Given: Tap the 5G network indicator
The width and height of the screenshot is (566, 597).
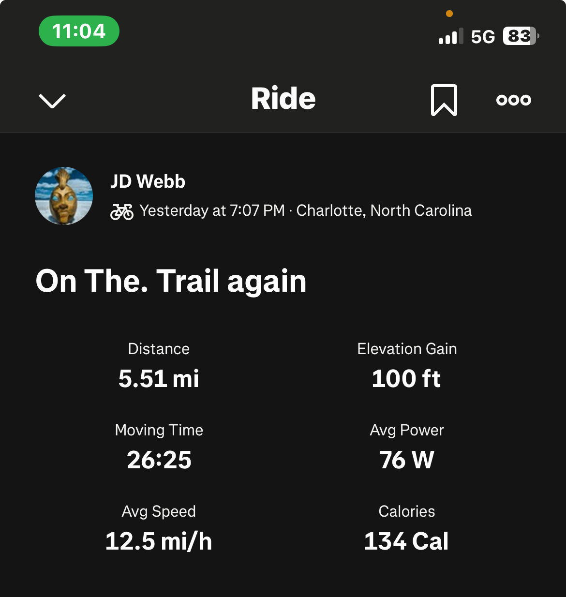Looking at the screenshot, I should (483, 37).
